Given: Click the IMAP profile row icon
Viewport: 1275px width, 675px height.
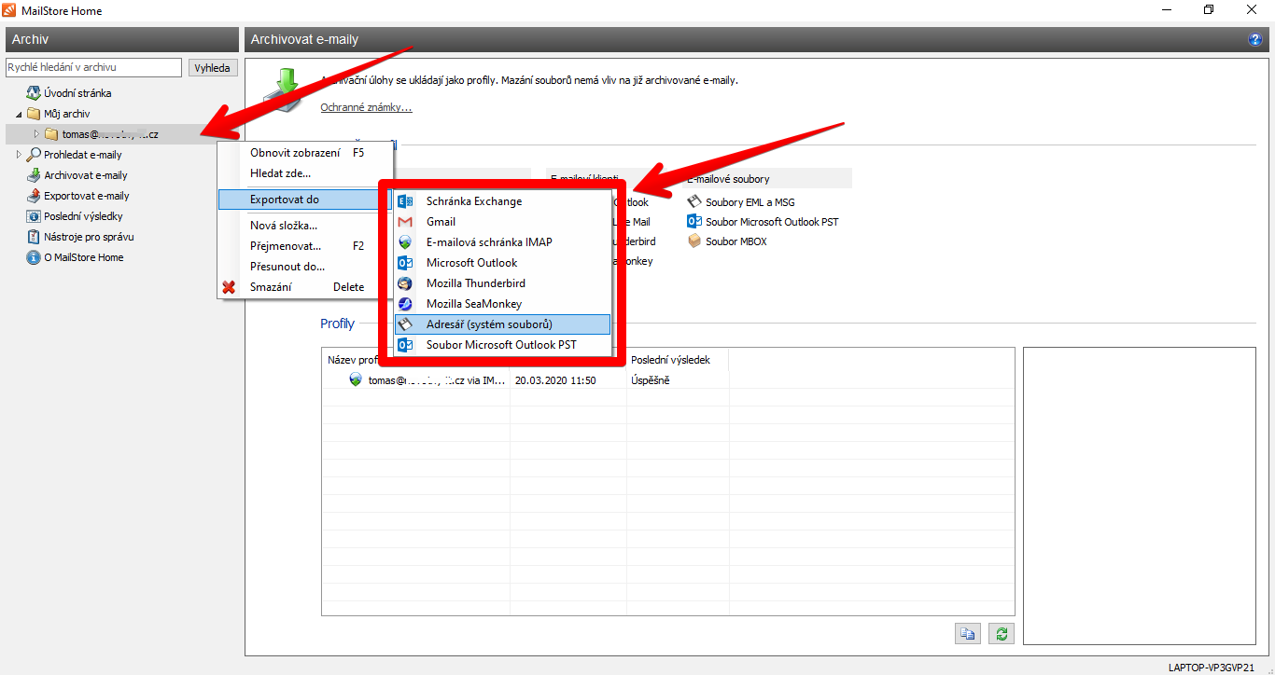Looking at the screenshot, I should pyautogui.click(x=356, y=379).
